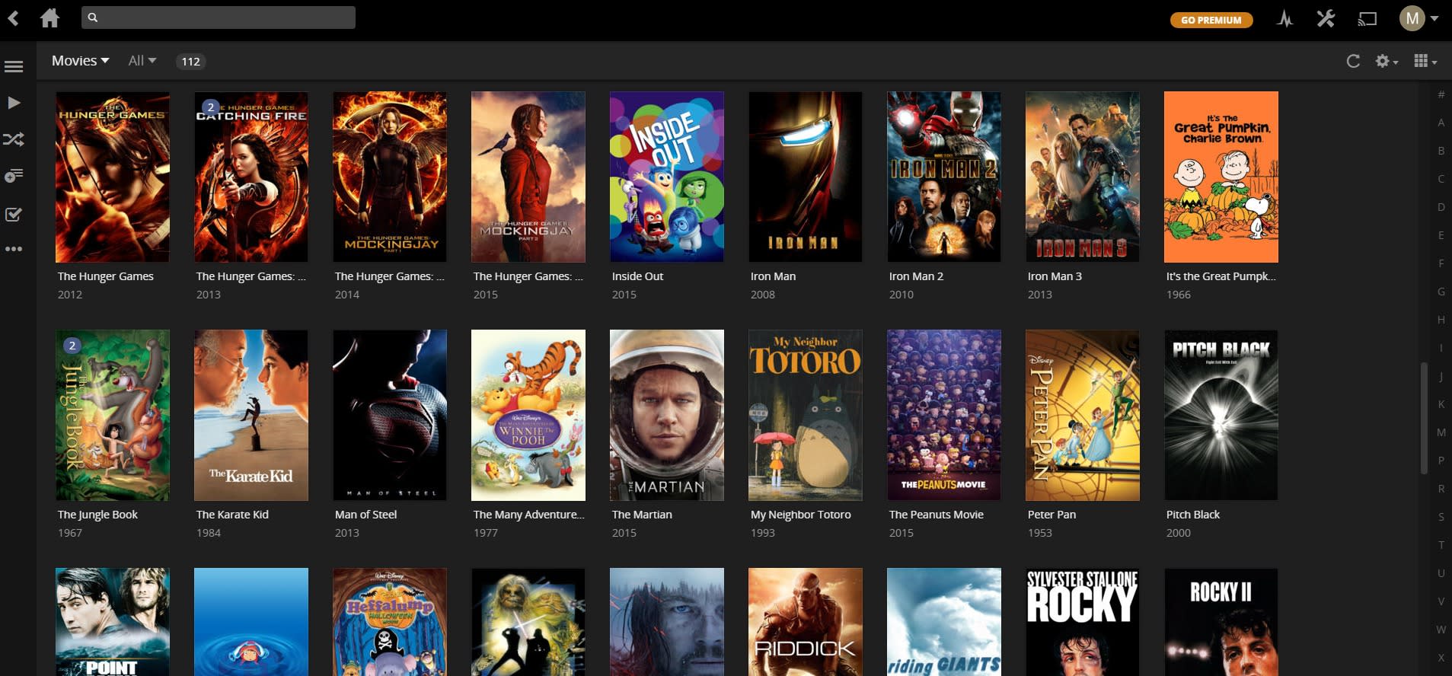Screen dimensions: 1452x676
Task: Click the 2 badge on Catching Fire
Action: pos(211,107)
